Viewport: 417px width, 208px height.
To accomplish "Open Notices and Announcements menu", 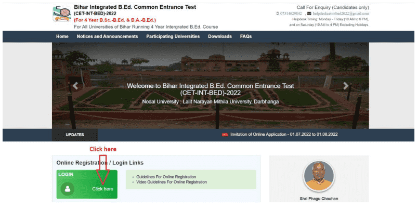I will (107, 36).
